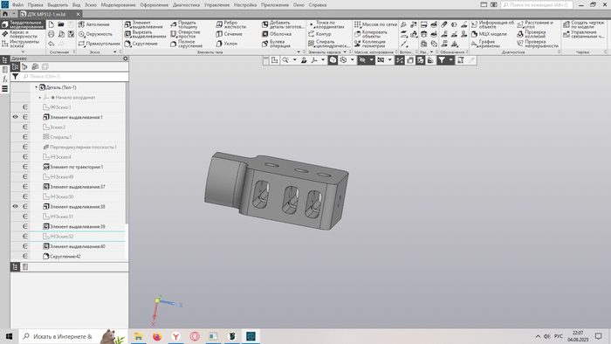
Task: Collapse the Деталь (Тел-1) tree node
Action: pyautogui.click(x=37, y=87)
